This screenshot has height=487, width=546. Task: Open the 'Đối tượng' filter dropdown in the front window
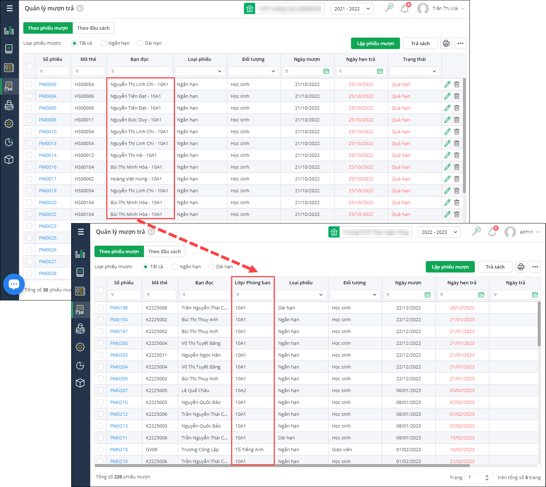(x=355, y=295)
